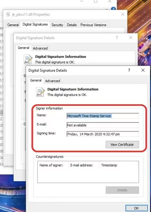Maximize the background Explorer window

(96, 1)
